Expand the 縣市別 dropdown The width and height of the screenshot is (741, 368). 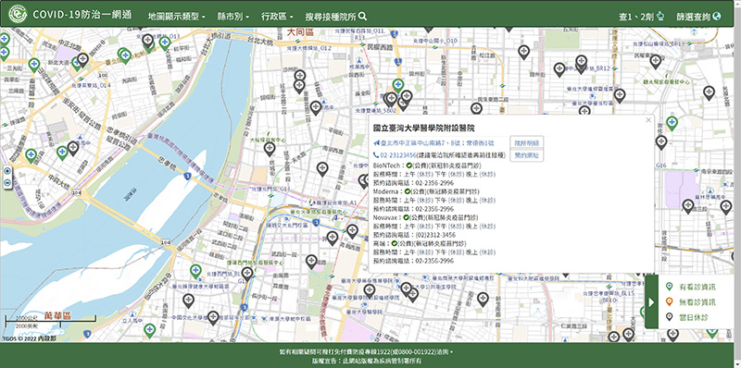[x=232, y=17]
